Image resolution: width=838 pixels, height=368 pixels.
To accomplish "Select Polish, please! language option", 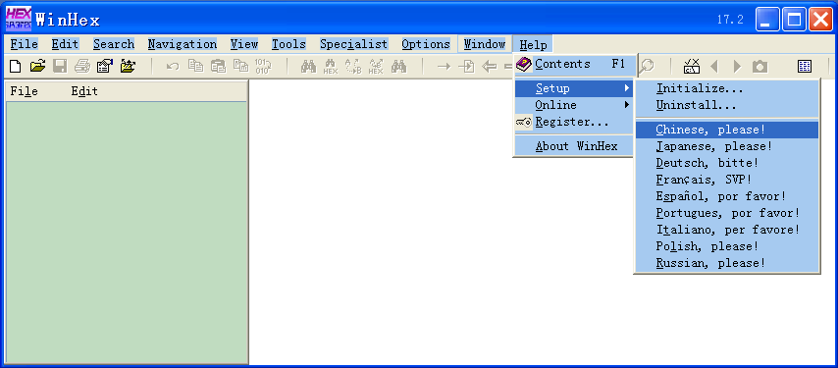I will [x=727, y=246].
